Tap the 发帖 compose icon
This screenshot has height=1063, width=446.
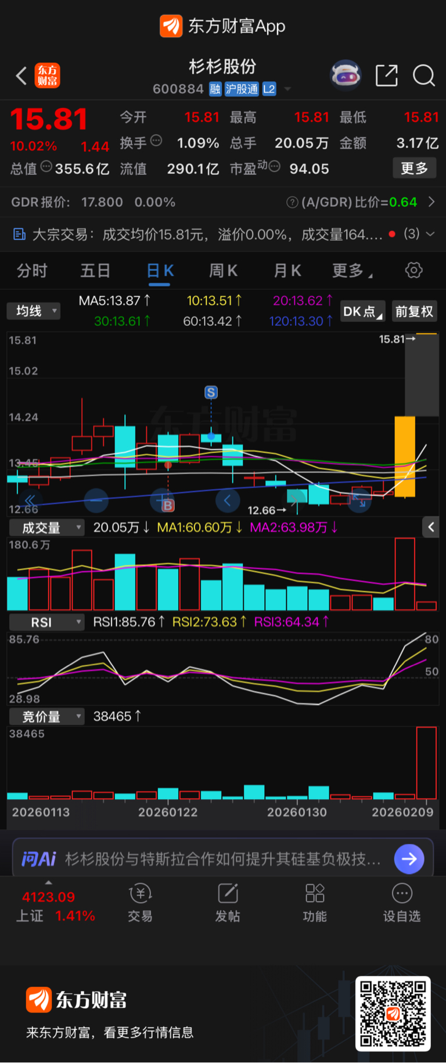click(x=228, y=893)
